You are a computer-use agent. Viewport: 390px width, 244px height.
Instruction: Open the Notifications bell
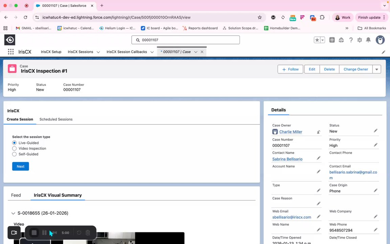[368, 40]
